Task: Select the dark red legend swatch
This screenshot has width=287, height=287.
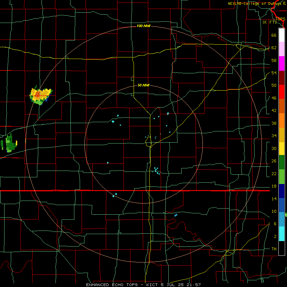Action: (282, 77)
